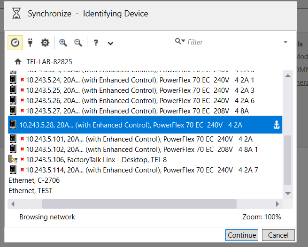Select FactoryTalk Linx Desktop entry 10.243.5.106

click(x=96, y=159)
